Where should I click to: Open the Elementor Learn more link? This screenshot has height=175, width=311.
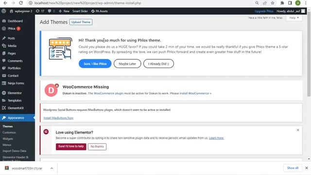(x=216, y=138)
